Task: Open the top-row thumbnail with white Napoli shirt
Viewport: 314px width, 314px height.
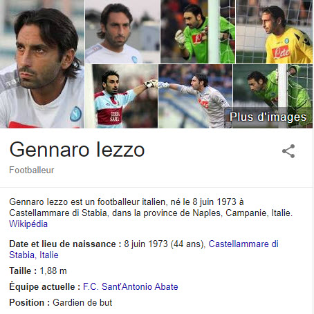Action: pos(122,32)
